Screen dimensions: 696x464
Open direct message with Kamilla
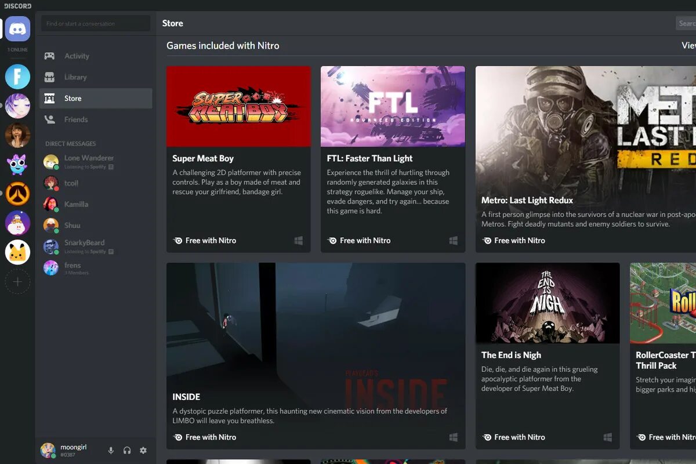point(96,204)
